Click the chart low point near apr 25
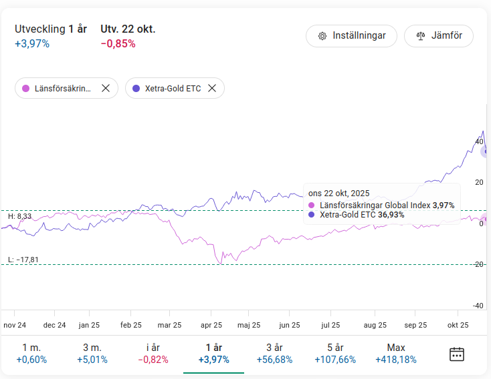Screen dimensions: 491x379 [x=221, y=264]
